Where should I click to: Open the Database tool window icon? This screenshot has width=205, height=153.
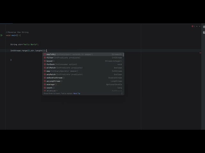pyautogui.click(x=204, y=32)
